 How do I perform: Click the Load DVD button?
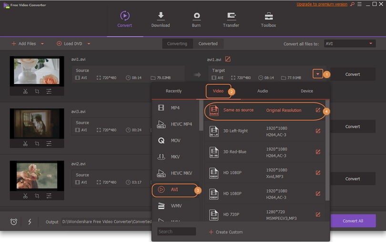pos(70,44)
